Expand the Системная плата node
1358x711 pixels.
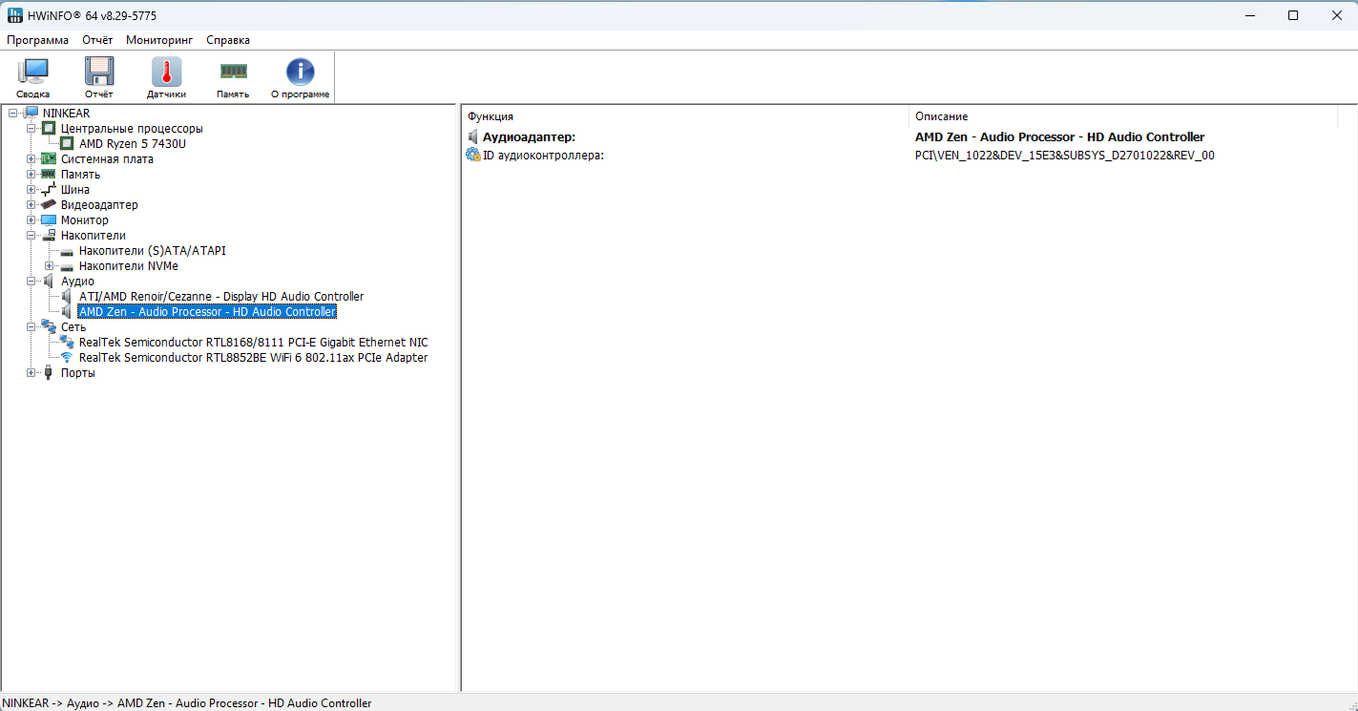click(x=31, y=159)
